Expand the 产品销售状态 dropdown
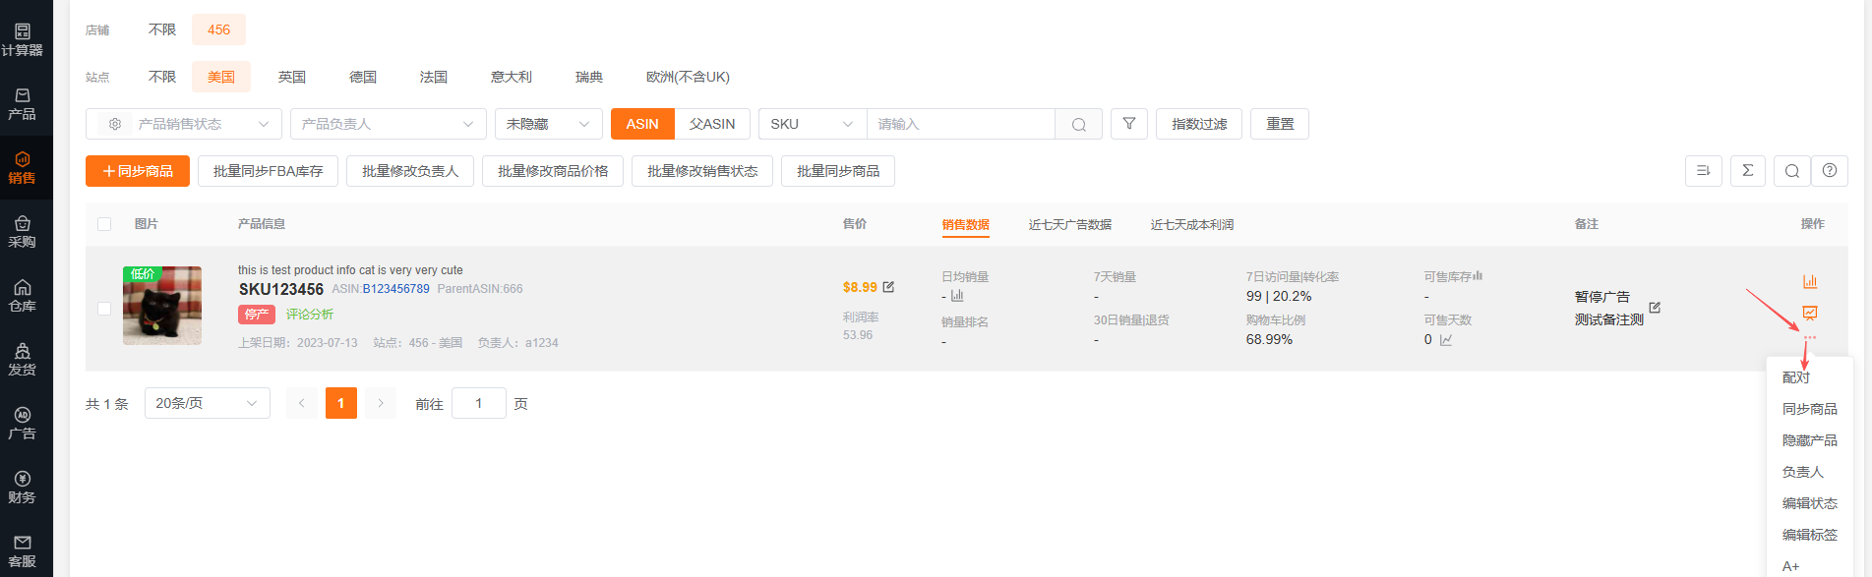Image resolution: width=1872 pixels, height=577 pixels. (184, 124)
